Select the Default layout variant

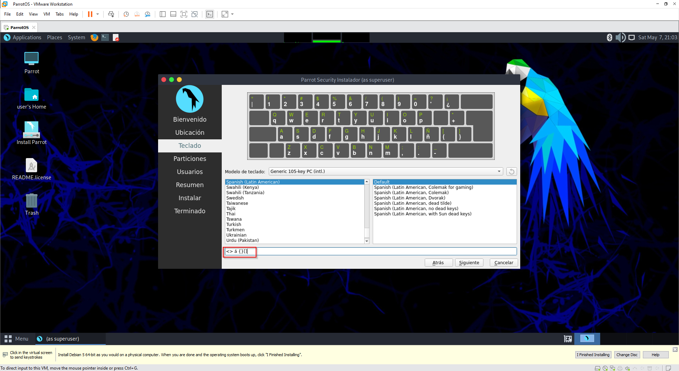pos(445,182)
